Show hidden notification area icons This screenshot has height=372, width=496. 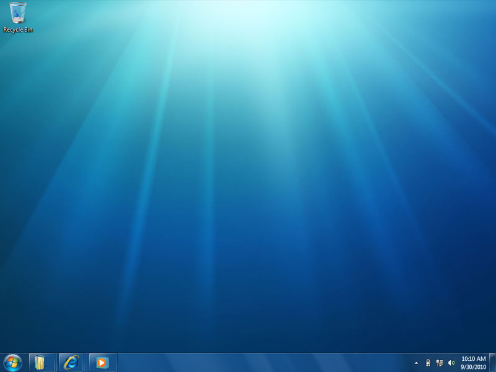[417, 361]
